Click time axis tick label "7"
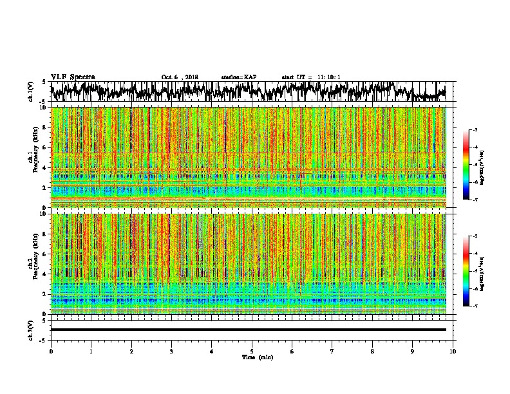 coord(332,352)
